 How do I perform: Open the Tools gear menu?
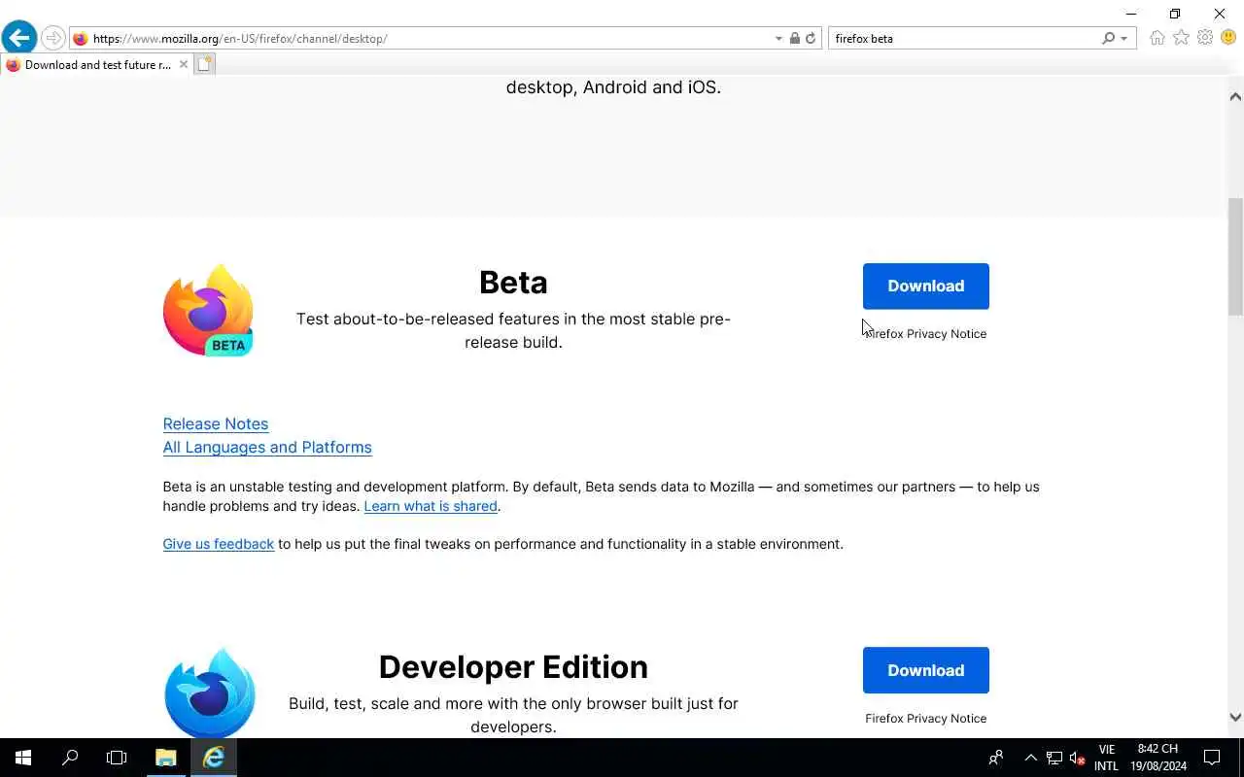pyautogui.click(x=1205, y=38)
